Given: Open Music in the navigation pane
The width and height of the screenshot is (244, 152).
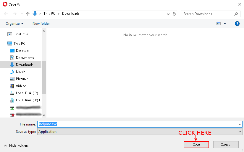Looking at the screenshot, I should [20, 72].
